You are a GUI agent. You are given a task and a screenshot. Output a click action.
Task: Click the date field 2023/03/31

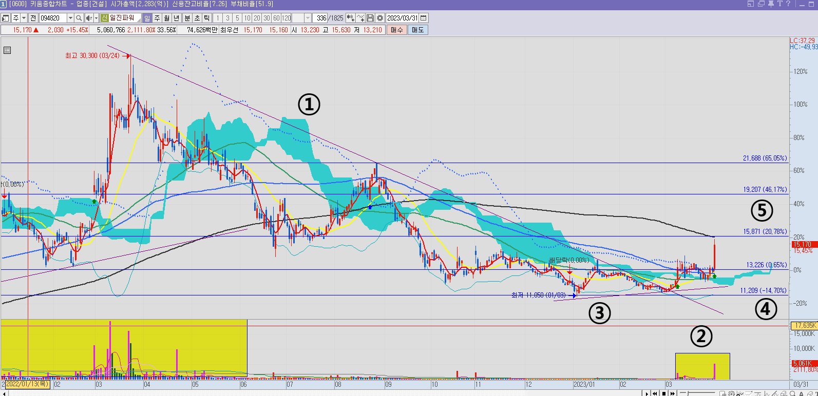point(403,18)
